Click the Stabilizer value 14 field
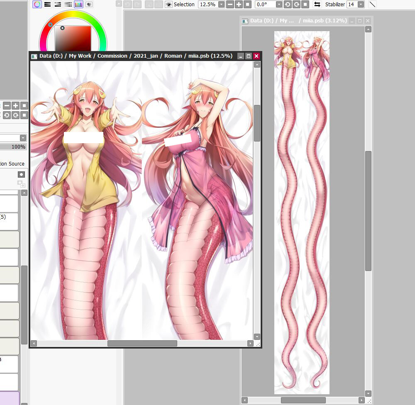 [352, 5]
